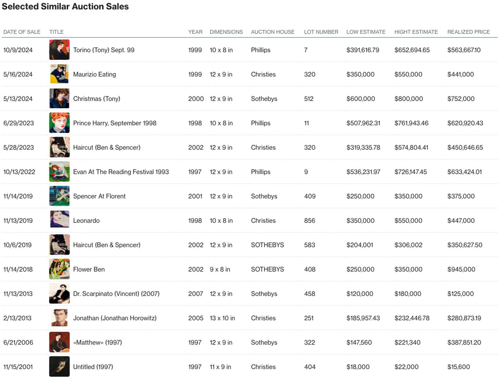Sort by the Date of Sale column header
Viewport: 499px width, 378px height.
point(22,32)
